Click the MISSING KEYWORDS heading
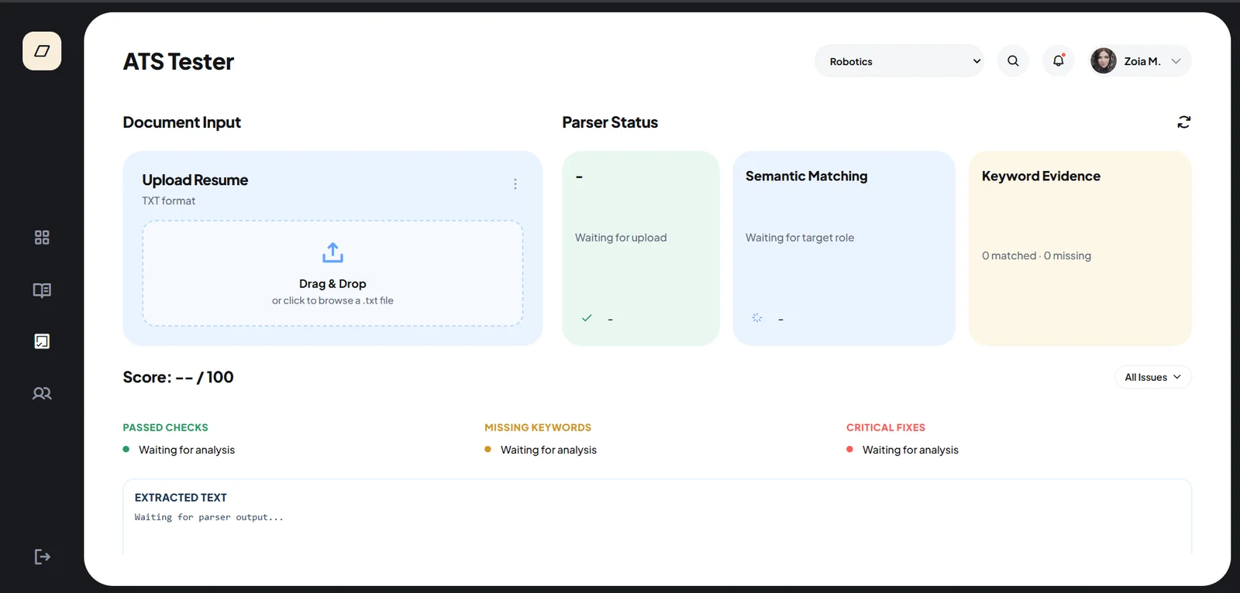The height and width of the screenshot is (593, 1240). point(538,427)
